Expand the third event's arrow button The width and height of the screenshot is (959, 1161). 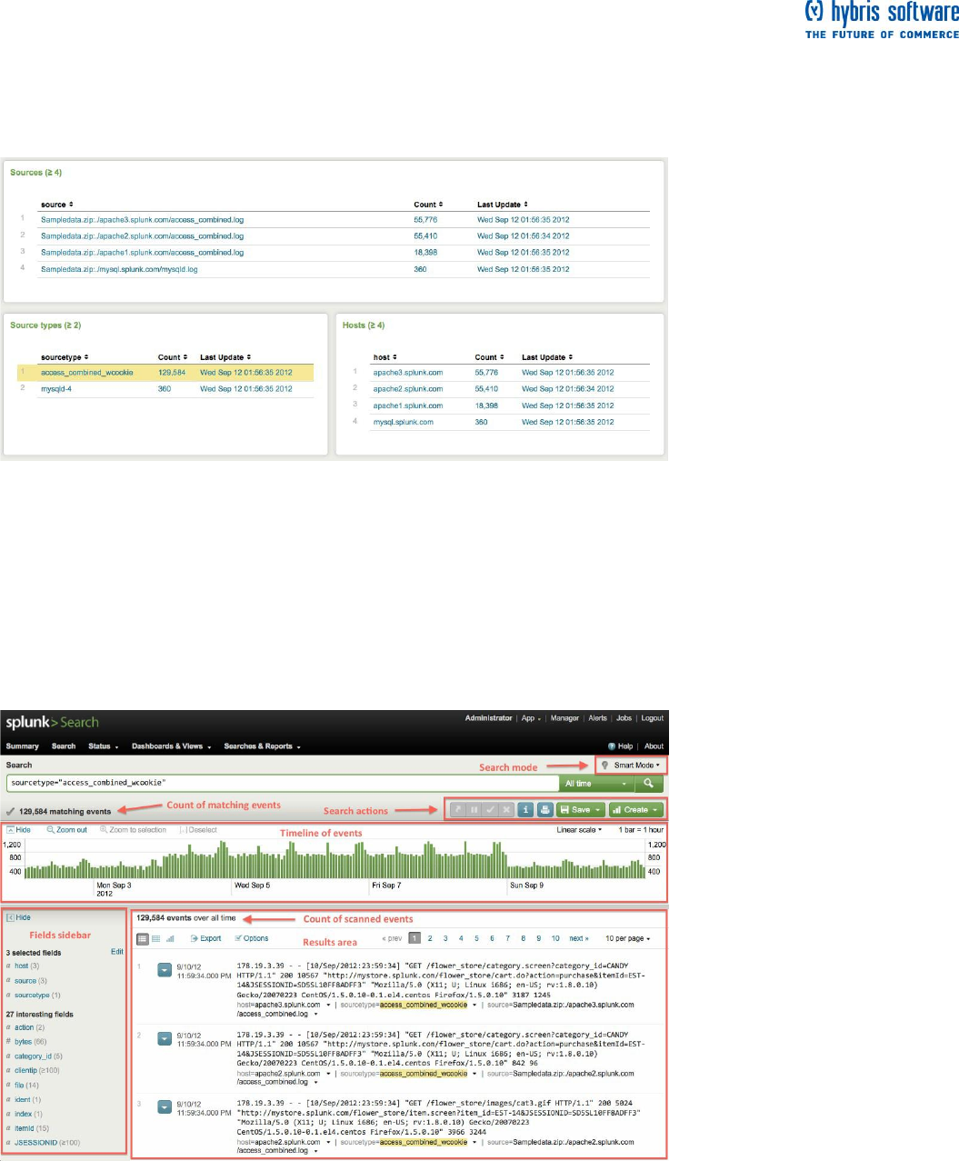[x=165, y=1107]
